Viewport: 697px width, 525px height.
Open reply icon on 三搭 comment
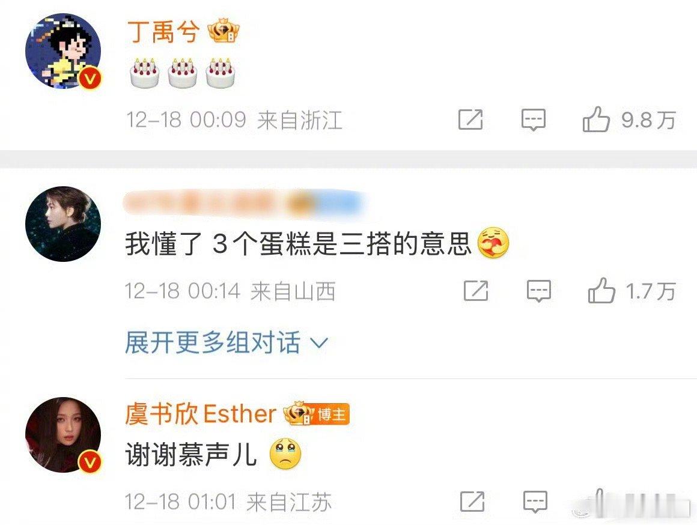click(539, 291)
